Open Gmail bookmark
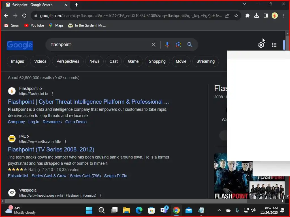Viewport: 290px width, 217px height. click(12, 25)
